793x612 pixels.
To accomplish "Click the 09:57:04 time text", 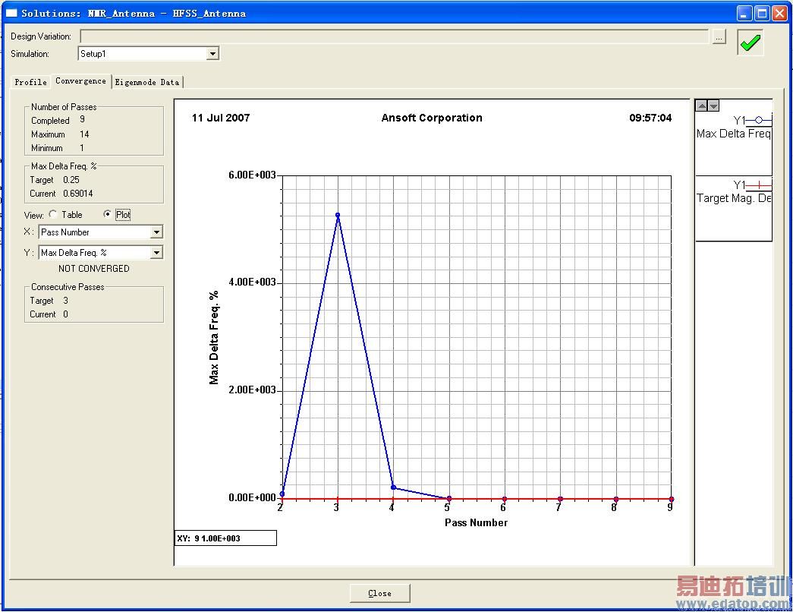I will pos(650,118).
